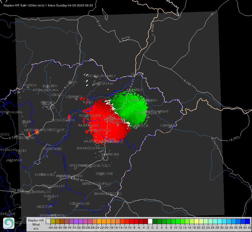Select the SZEGHALOM label
252x232 pixels.
pyautogui.click(x=79, y=203)
